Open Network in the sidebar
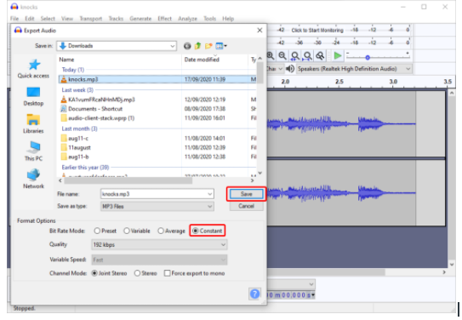462x320 pixels. pyautogui.click(x=33, y=179)
